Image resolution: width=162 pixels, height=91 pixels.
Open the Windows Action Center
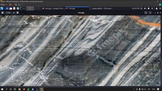coord(158,89)
